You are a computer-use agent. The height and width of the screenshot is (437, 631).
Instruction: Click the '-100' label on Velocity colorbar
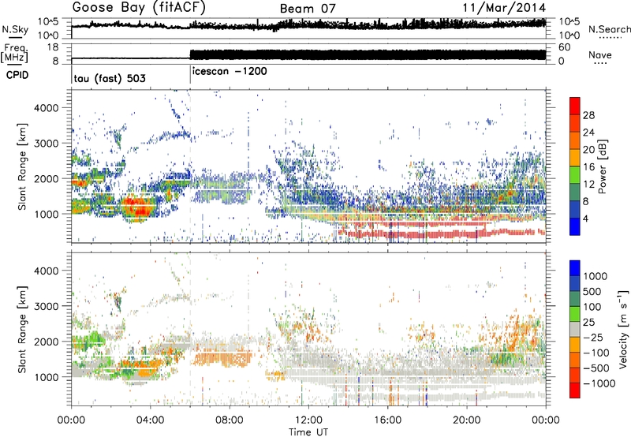click(596, 353)
